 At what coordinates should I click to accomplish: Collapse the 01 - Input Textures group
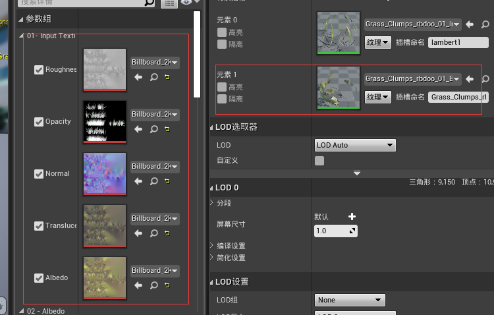click(x=21, y=36)
